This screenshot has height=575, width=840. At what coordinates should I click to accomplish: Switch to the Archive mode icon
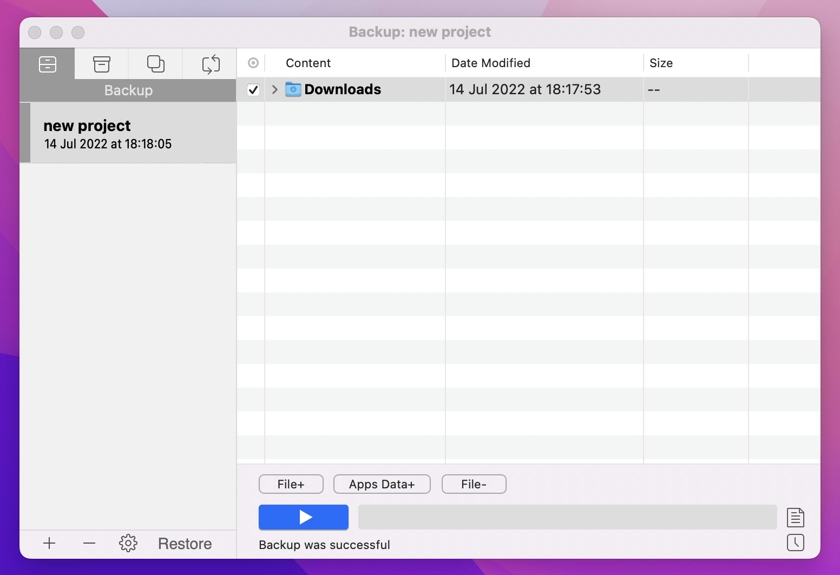click(x=101, y=63)
